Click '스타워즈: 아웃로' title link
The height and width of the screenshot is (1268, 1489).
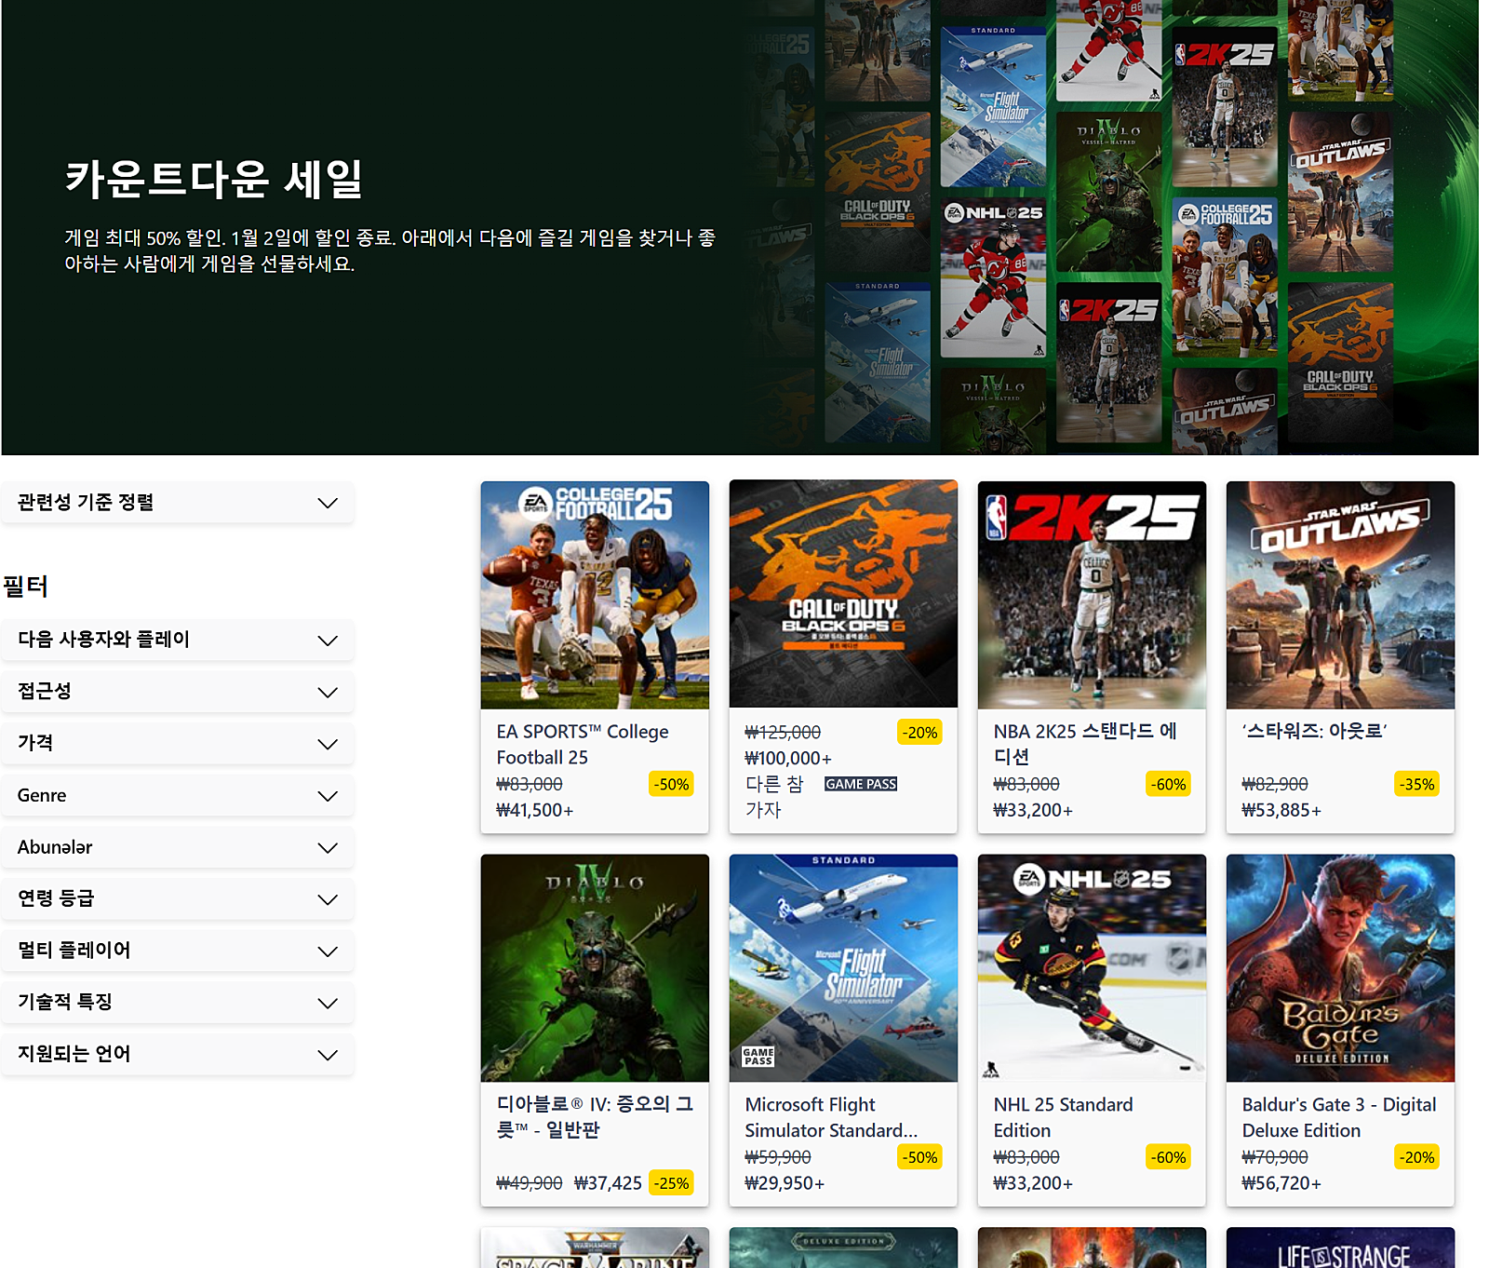pos(1314,732)
